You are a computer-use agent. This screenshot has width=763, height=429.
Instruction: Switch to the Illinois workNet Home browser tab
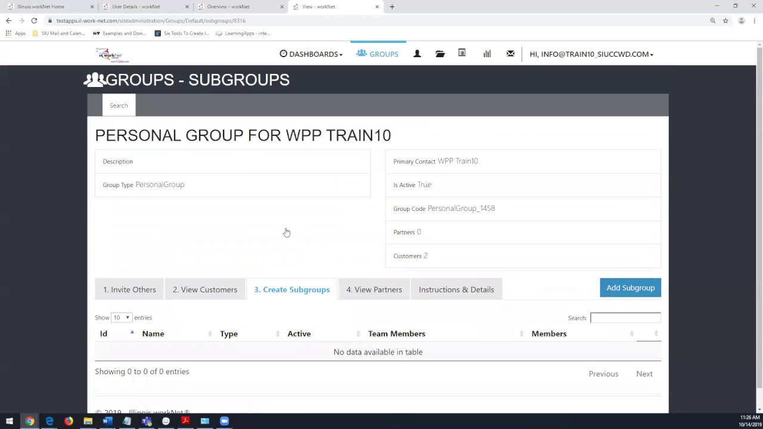pos(51,7)
